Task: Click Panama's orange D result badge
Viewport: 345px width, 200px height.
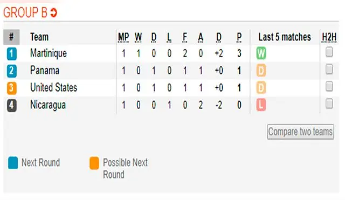Action: coord(261,71)
